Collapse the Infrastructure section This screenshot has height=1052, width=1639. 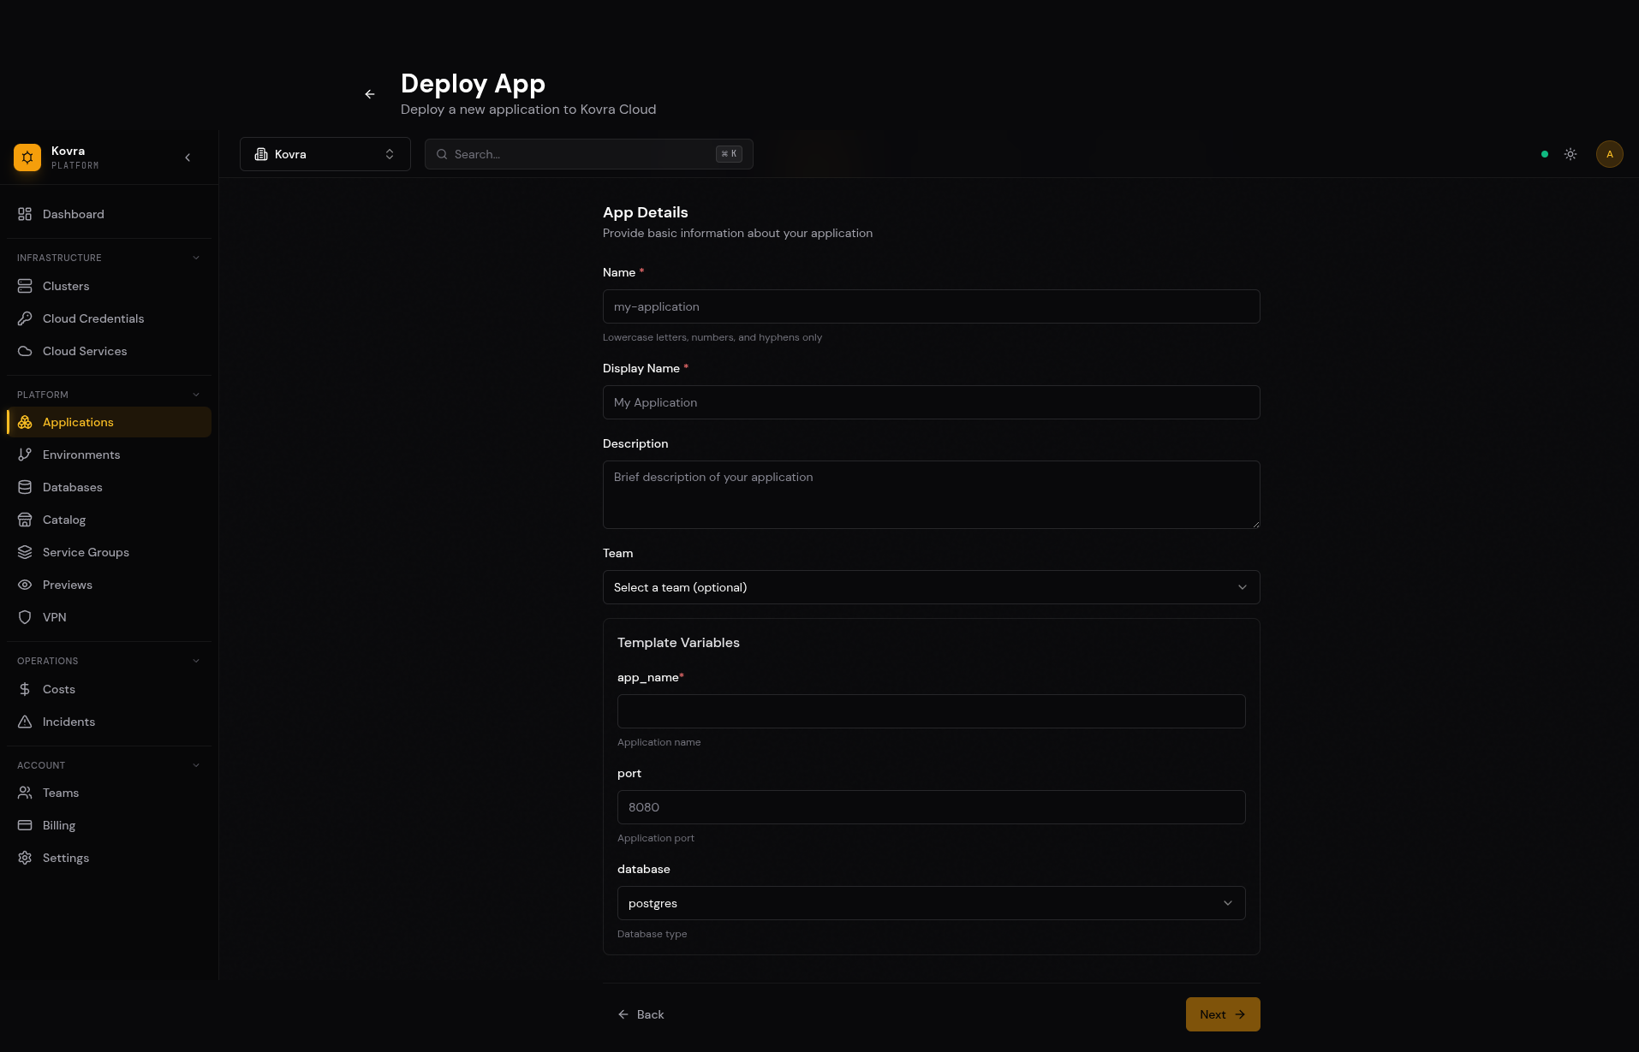(x=196, y=258)
